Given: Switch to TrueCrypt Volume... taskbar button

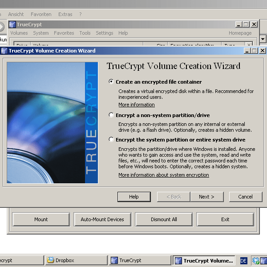Looking at the screenshot, I should tap(204, 260).
